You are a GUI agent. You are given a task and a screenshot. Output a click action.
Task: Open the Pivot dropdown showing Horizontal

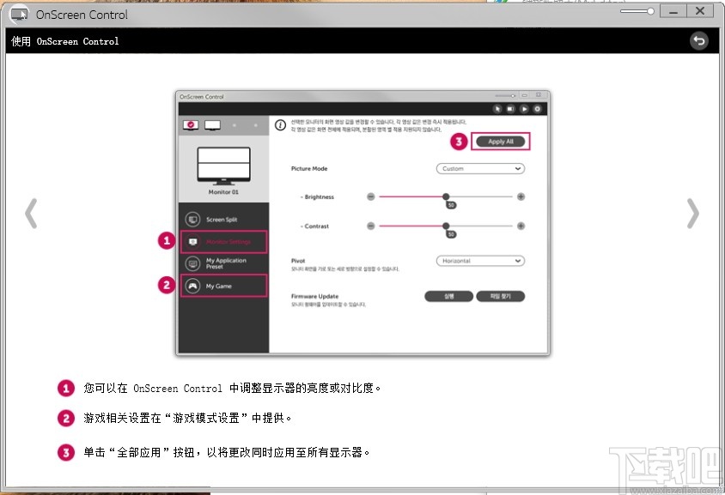pos(481,261)
